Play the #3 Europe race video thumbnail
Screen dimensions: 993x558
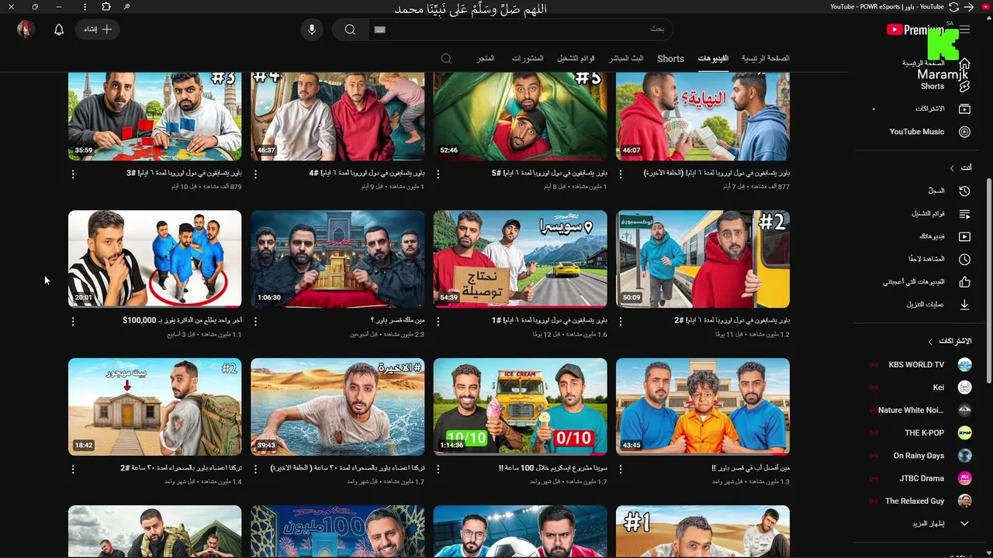tap(155, 116)
